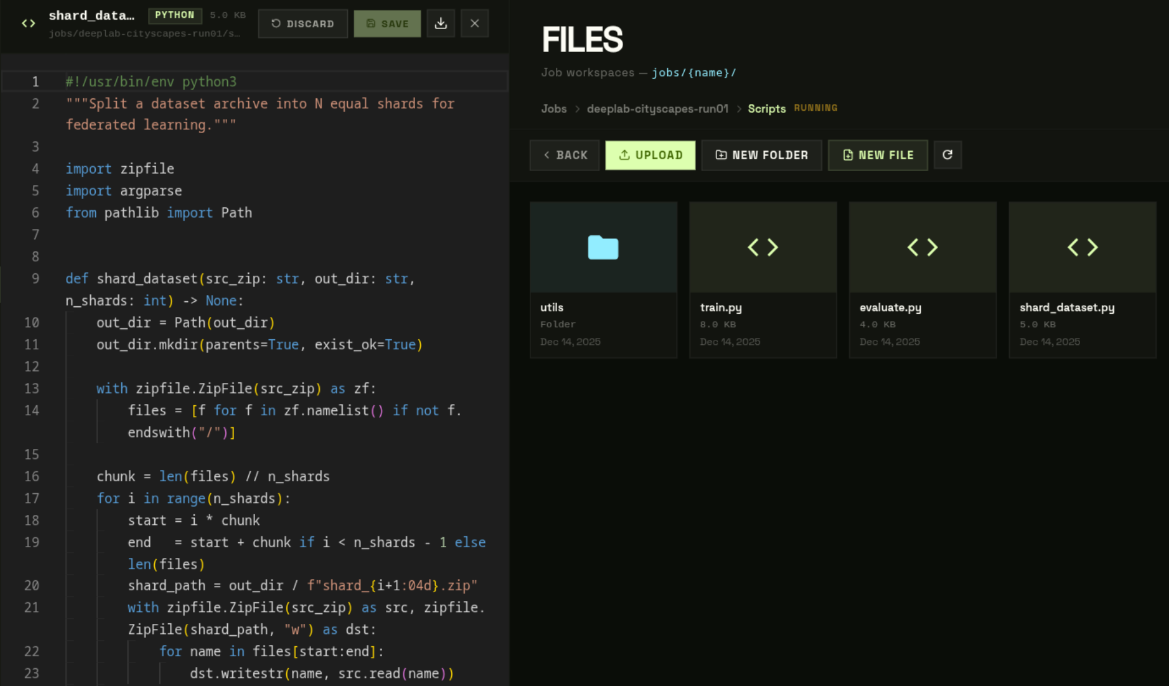Image resolution: width=1169 pixels, height=686 pixels.
Task: Click the code brackets icon beside shard_data title
Action: click(29, 24)
